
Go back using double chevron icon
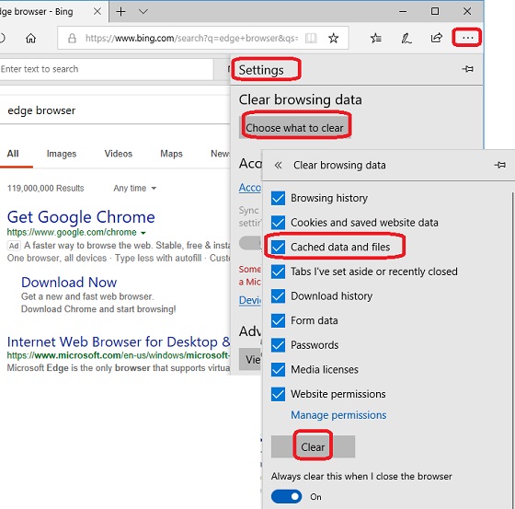pyautogui.click(x=278, y=165)
